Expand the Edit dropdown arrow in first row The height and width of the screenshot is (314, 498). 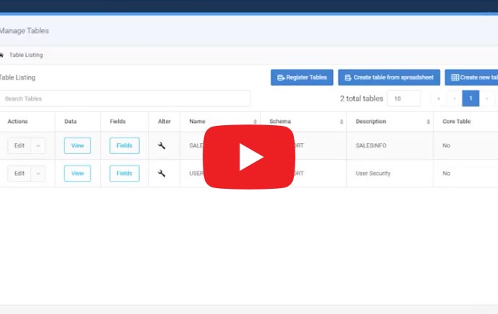38,145
